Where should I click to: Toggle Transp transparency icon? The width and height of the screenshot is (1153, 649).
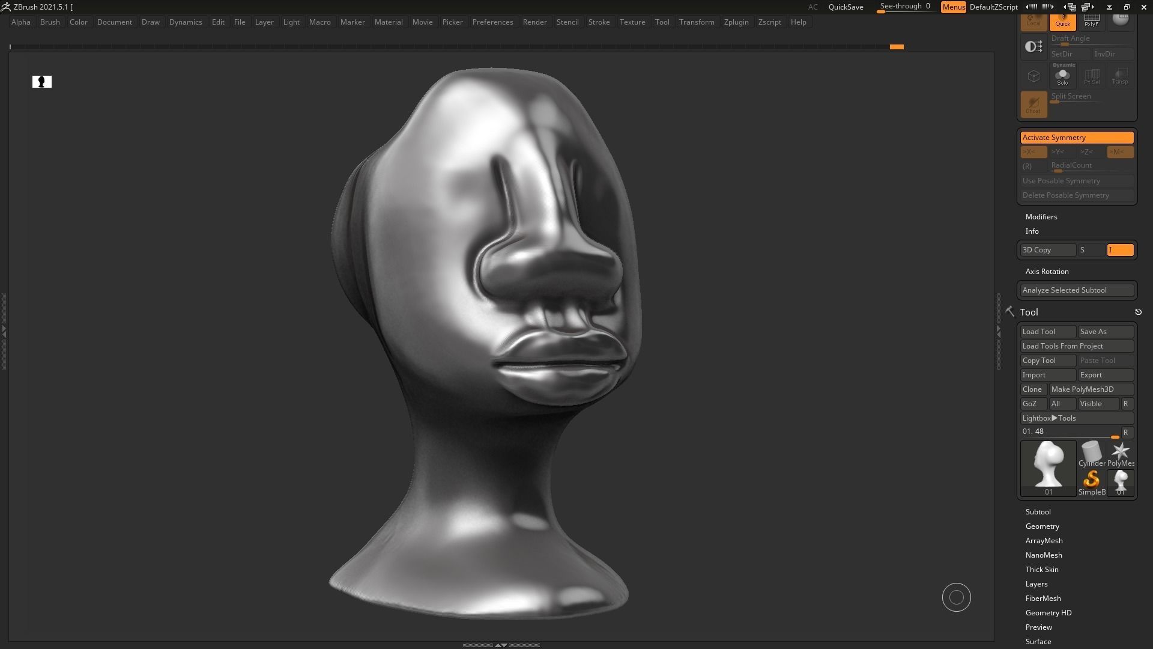pos(1120,76)
